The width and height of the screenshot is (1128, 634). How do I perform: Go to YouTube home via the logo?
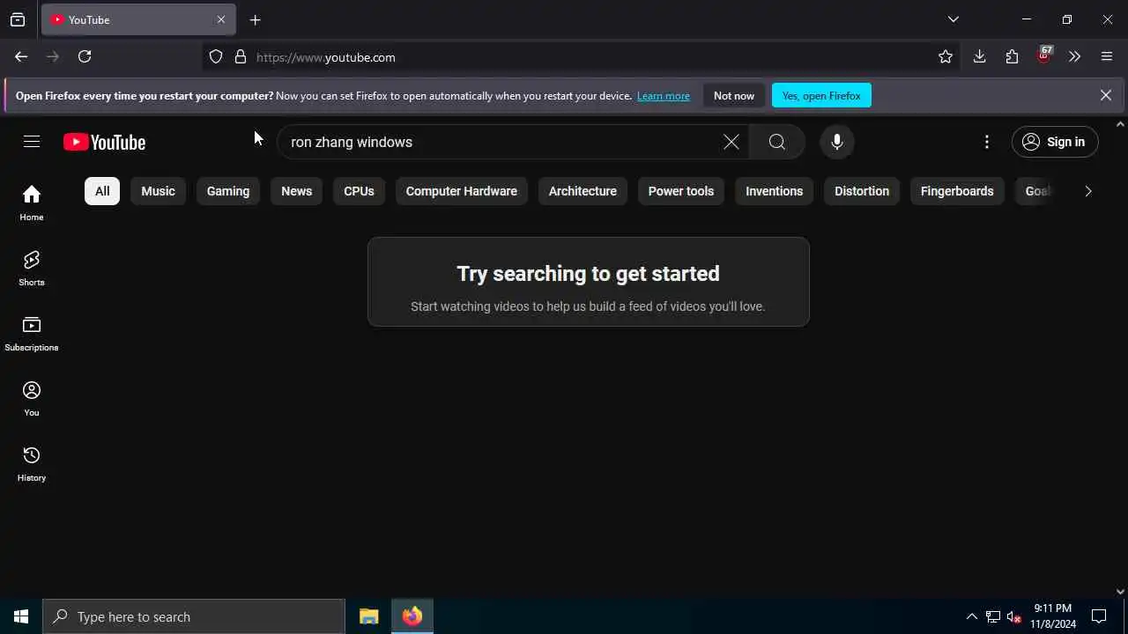pos(104,142)
